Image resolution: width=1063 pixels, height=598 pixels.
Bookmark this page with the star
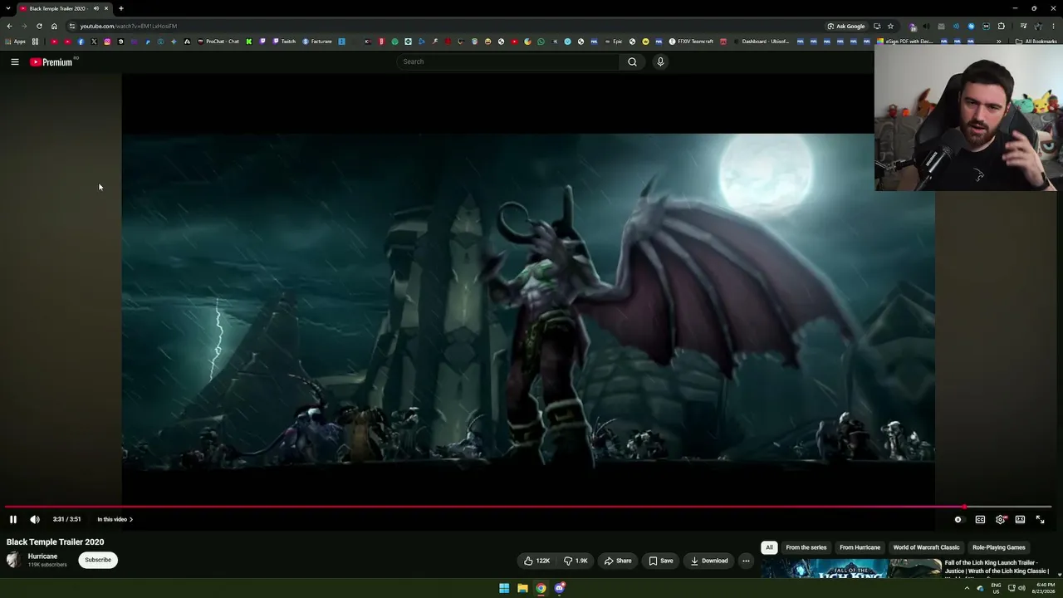(890, 26)
